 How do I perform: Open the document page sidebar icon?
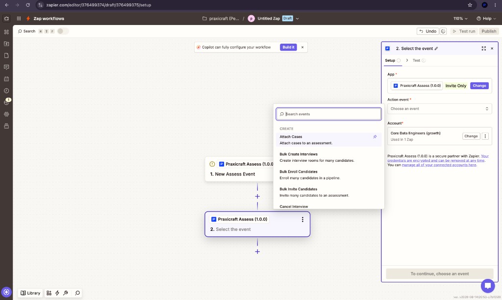pyautogui.click(x=6, y=55)
